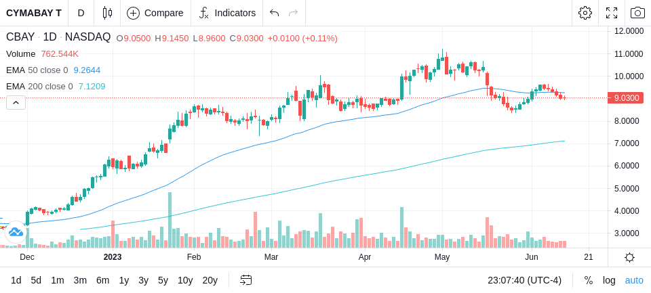Click the 21 date label on time axis
This screenshot has height=293, width=651.
pos(589,257)
